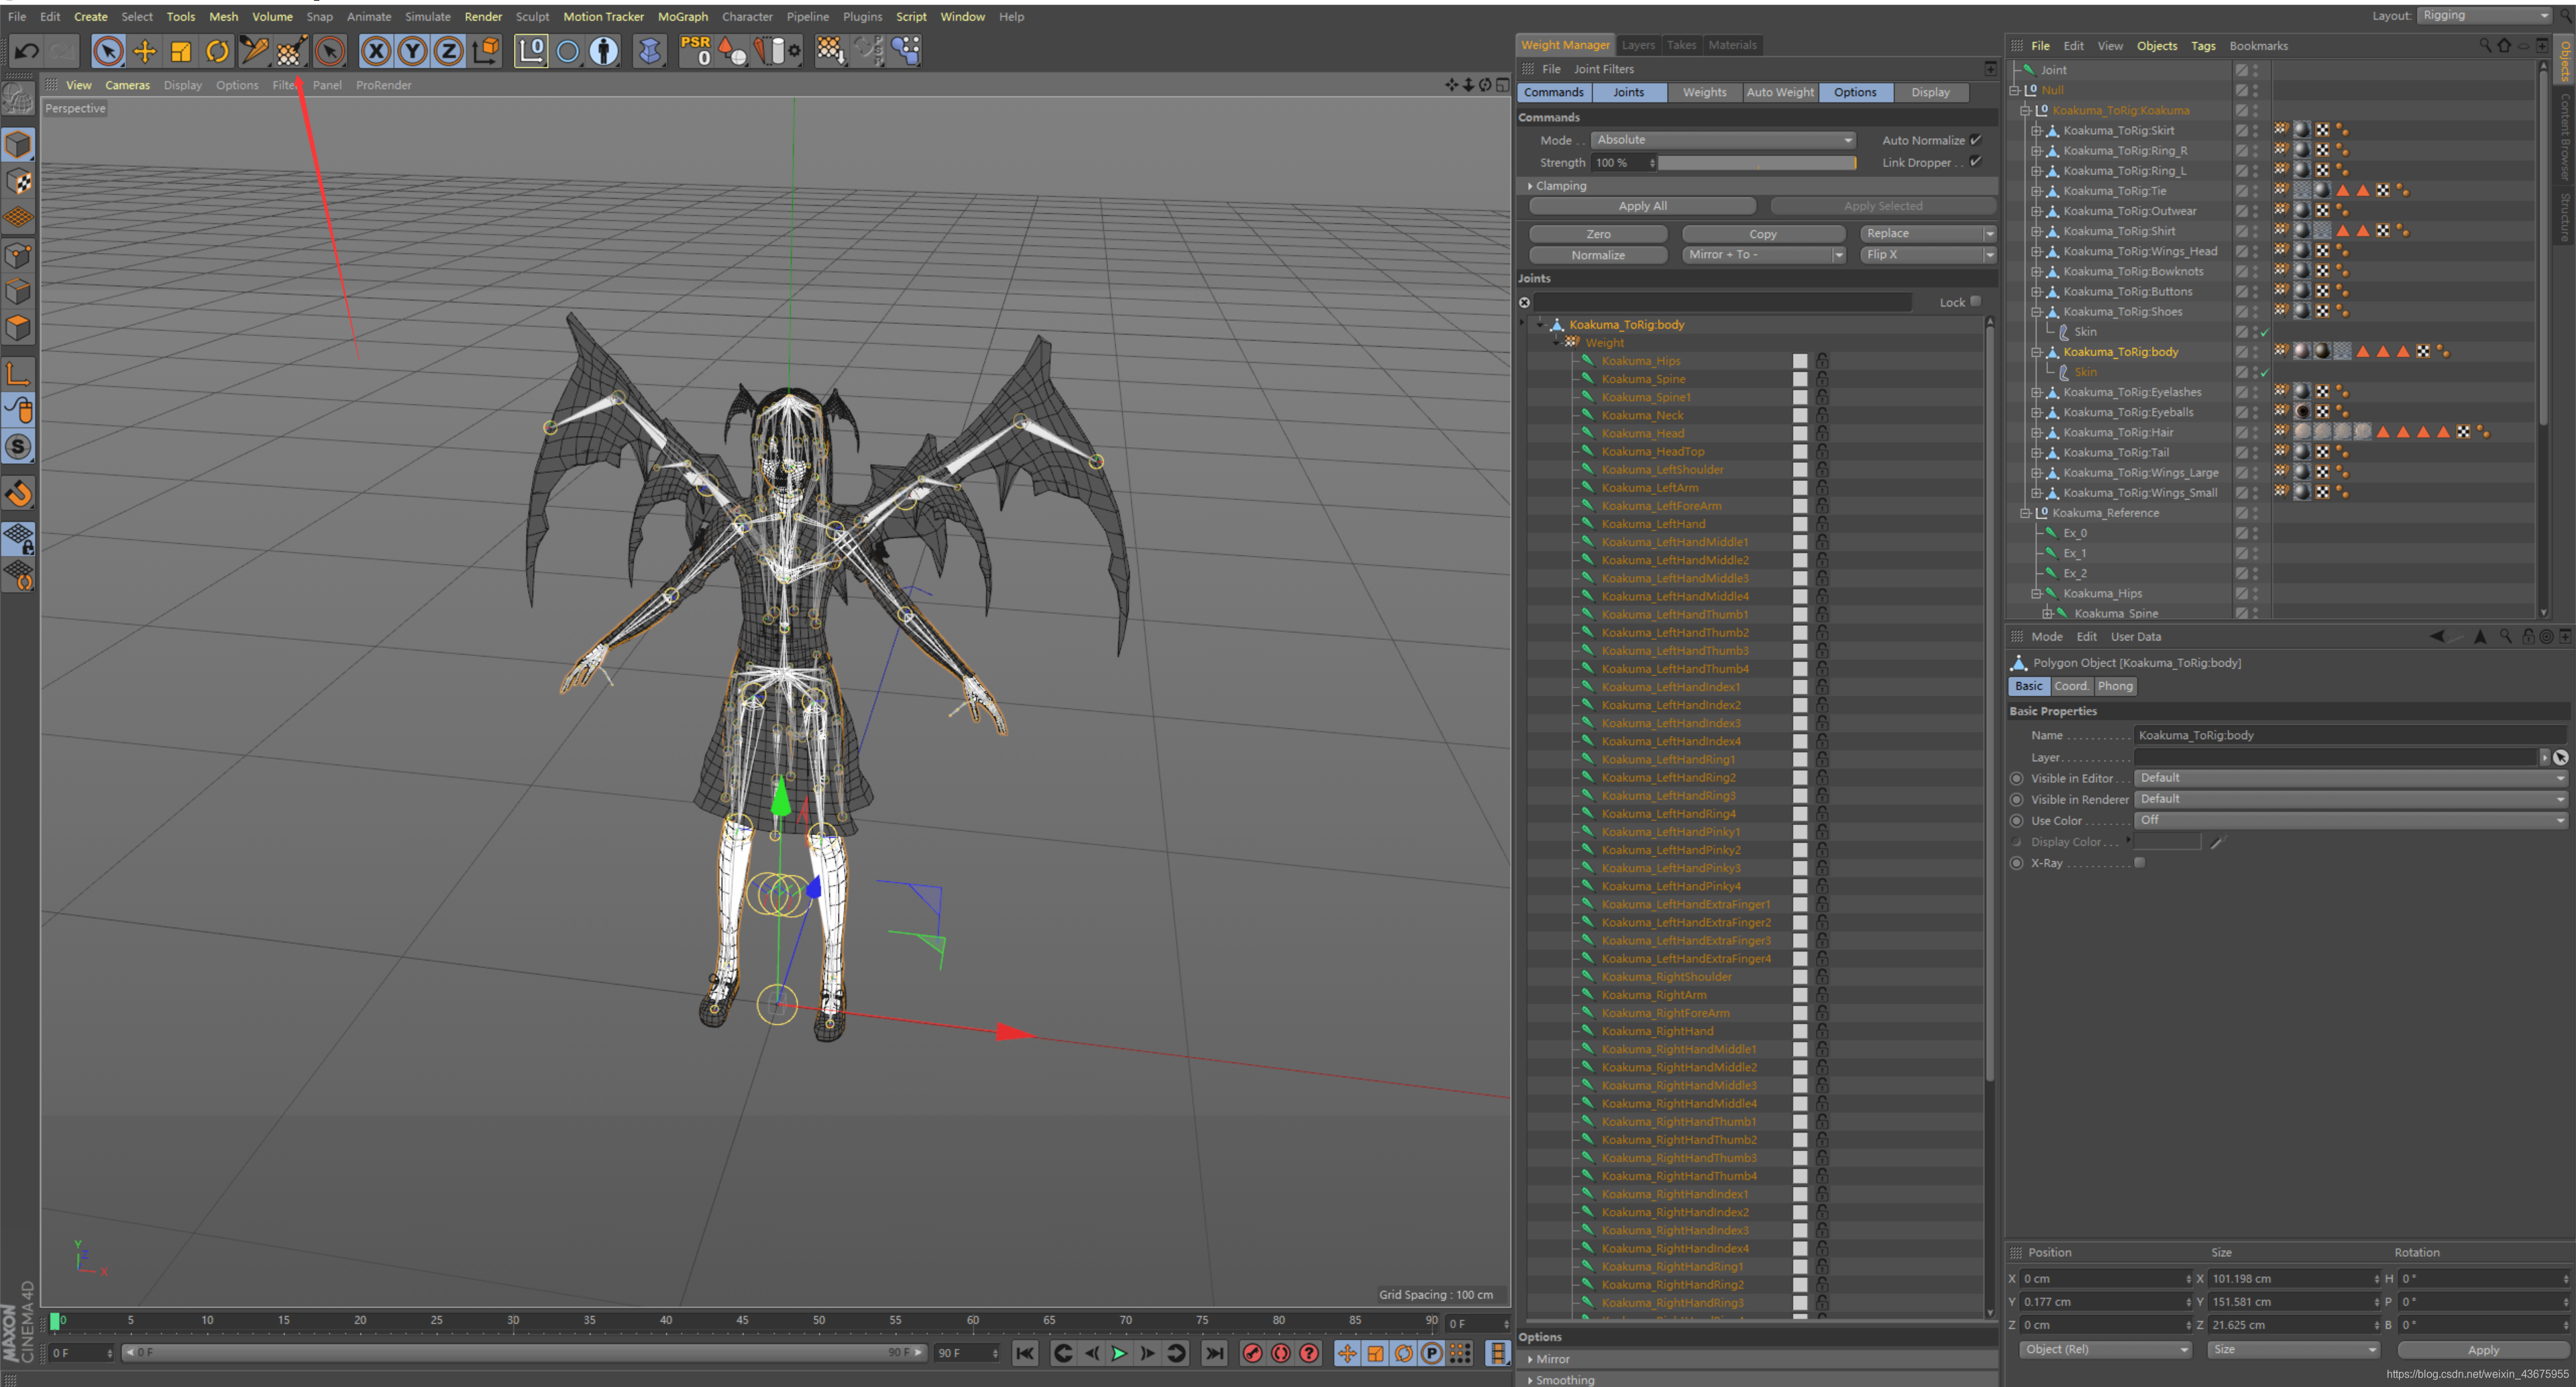The width and height of the screenshot is (2576, 1387).
Task: Toggle the X axis lock
Action: 375,50
